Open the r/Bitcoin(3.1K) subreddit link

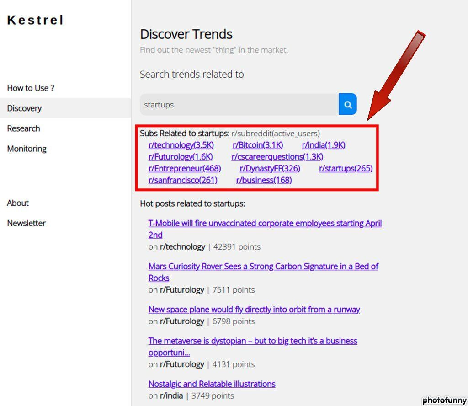(x=258, y=145)
